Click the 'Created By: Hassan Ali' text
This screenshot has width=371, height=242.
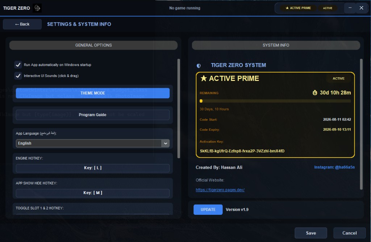coord(219,167)
